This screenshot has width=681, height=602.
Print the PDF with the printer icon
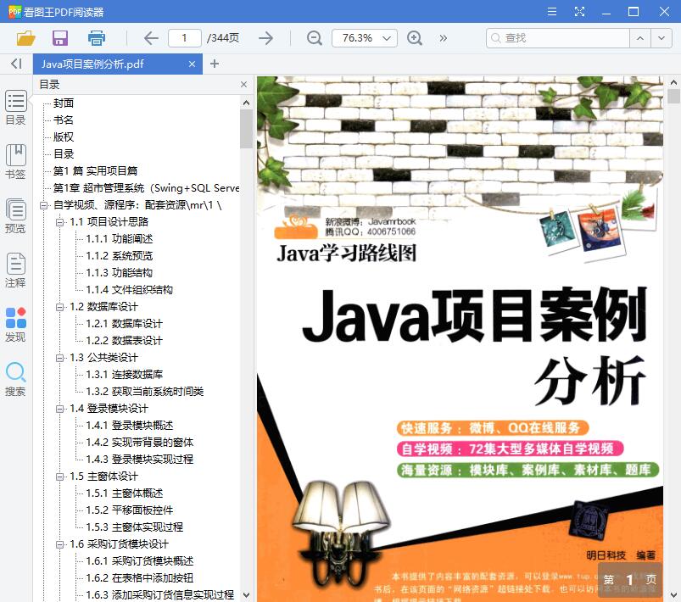click(97, 38)
